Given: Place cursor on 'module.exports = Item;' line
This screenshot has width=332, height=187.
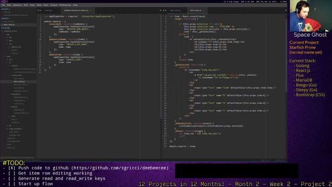Looking at the screenshot, I should (x=183, y=146).
